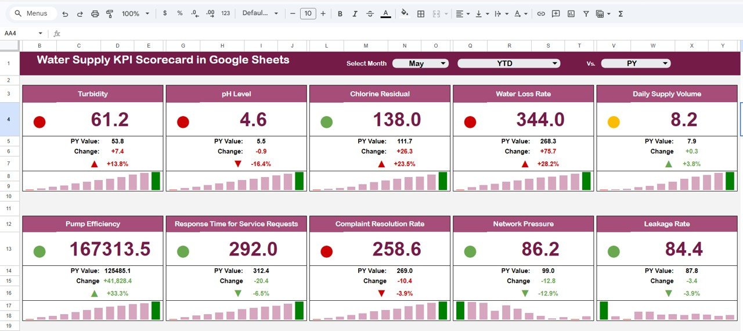The width and height of the screenshot is (743, 331).
Task: Open the borders tool
Action: coord(421,13)
